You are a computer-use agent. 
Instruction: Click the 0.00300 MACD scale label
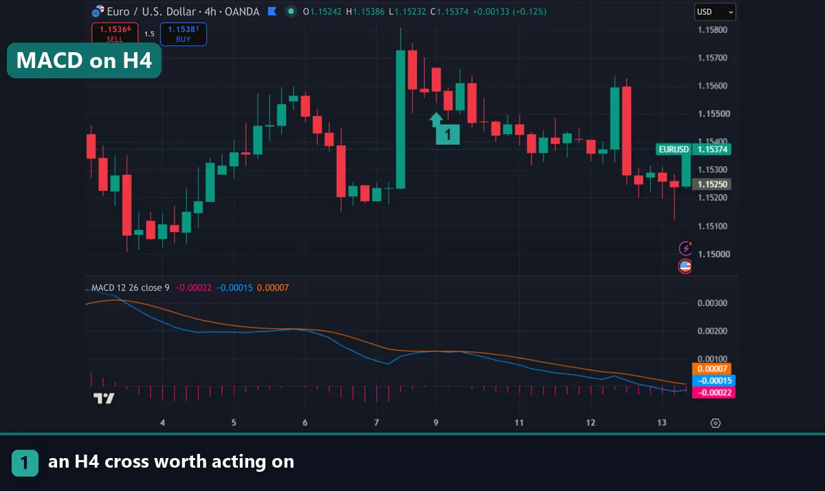tap(712, 303)
